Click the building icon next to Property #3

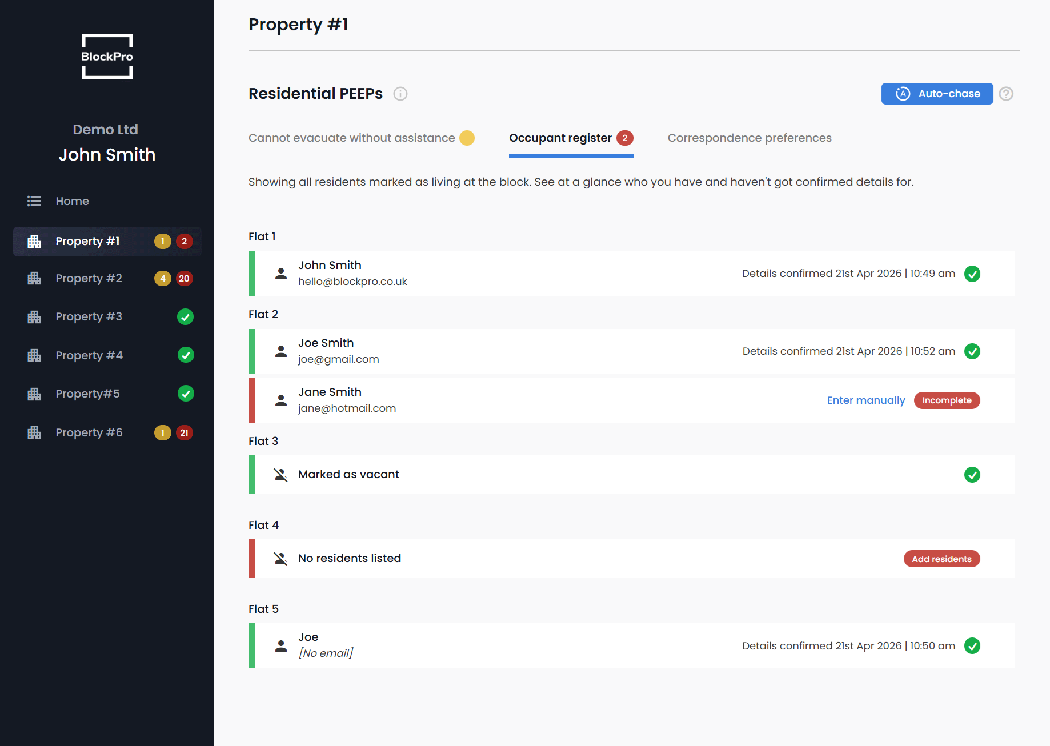pos(34,316)
